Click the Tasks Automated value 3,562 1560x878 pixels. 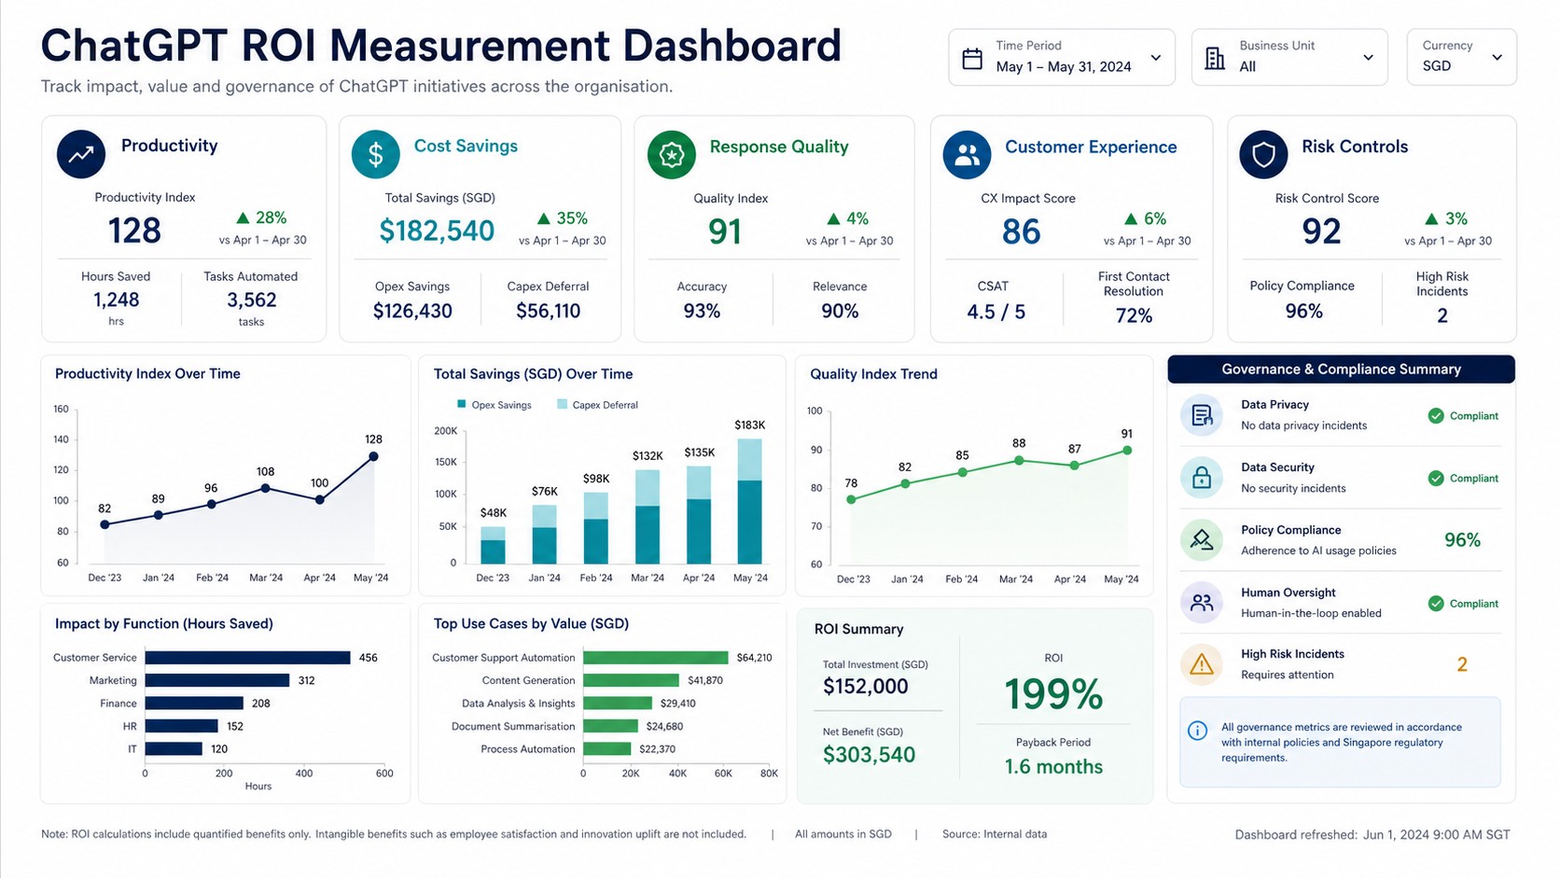(x=252, y=300)
